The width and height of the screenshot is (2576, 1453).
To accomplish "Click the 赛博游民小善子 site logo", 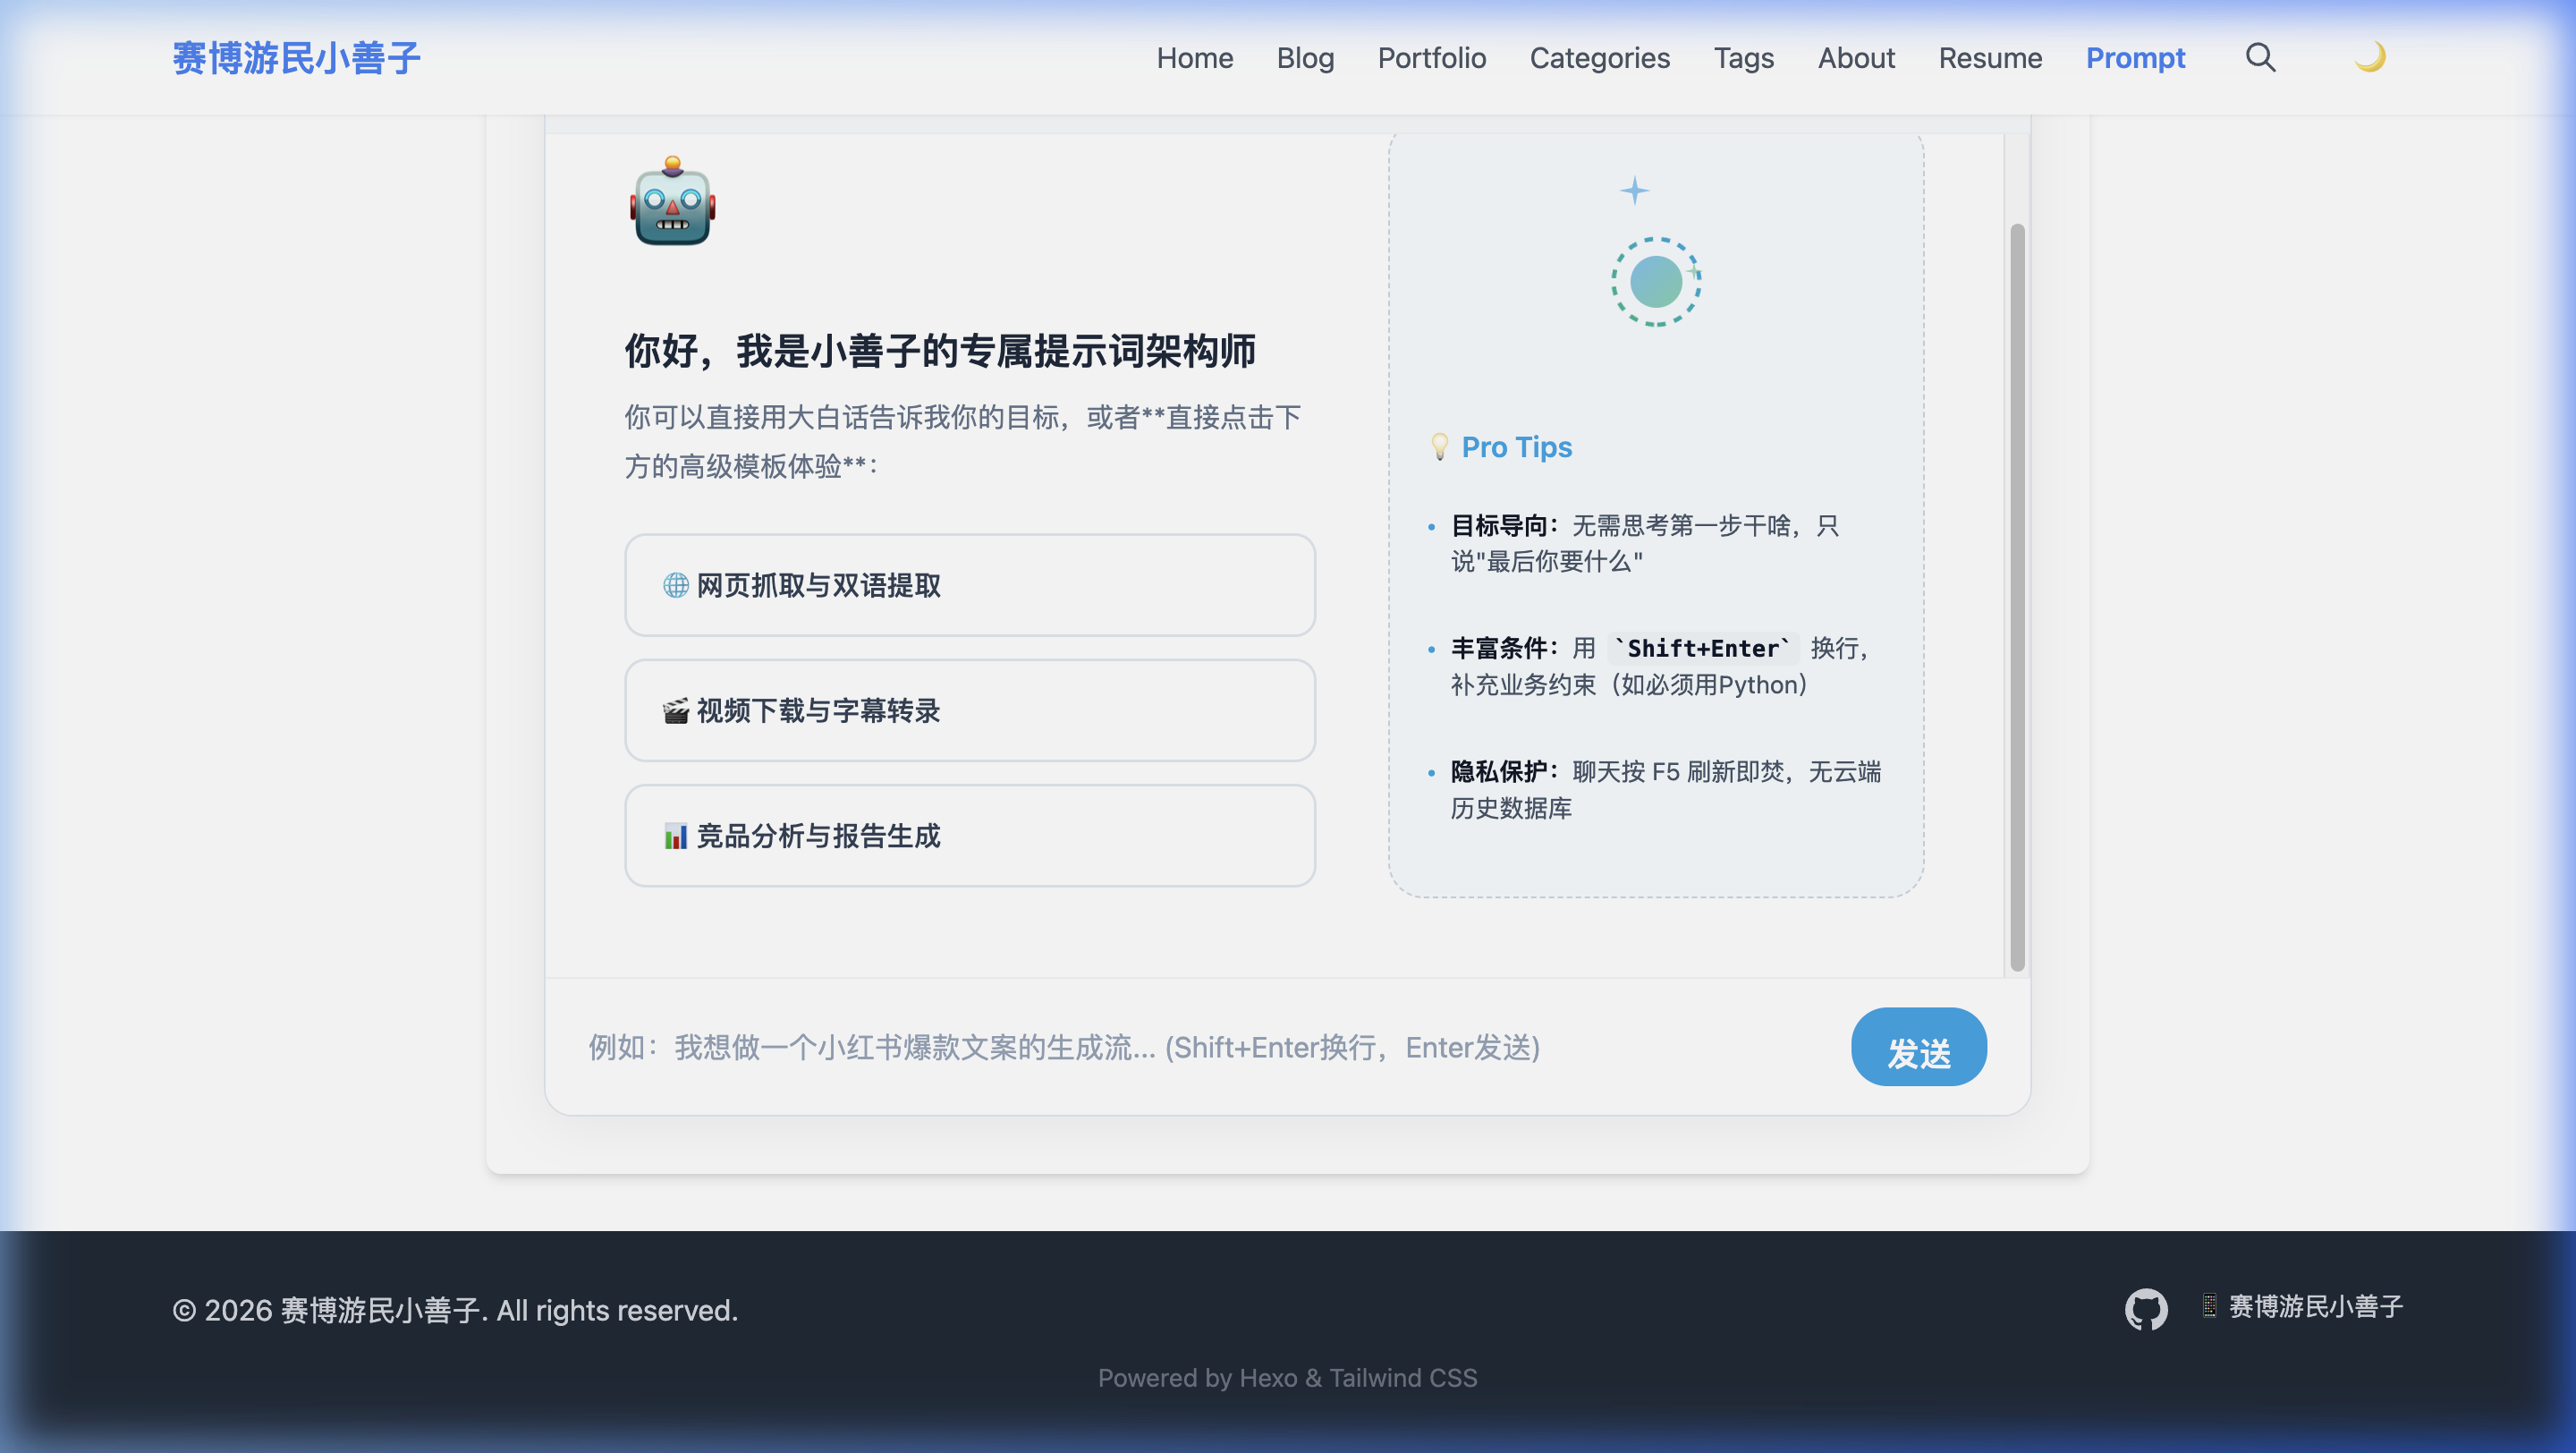I will (297, 58).
